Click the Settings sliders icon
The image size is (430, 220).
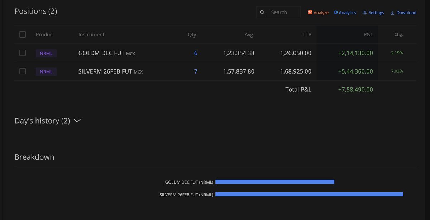pyautogui.click(x=364, y=12)
